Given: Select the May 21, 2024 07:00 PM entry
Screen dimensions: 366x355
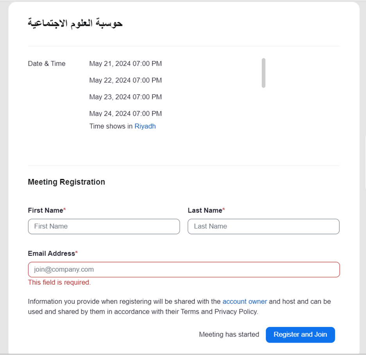Looking at the screenshot, I should [x=126, y=64].
